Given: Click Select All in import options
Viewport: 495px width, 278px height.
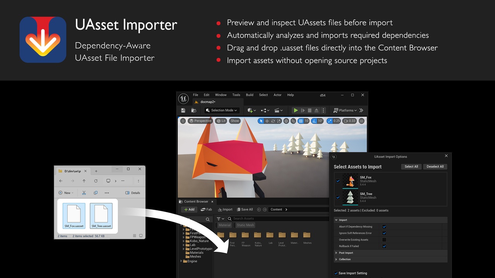Looking at the screenshot, I should 411,167.
